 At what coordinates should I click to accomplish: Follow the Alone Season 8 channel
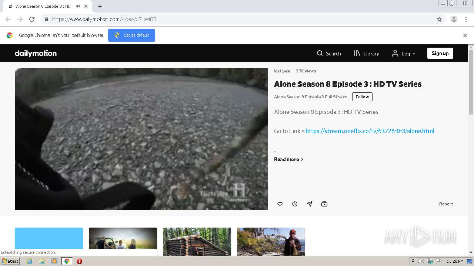coord(362,97)
